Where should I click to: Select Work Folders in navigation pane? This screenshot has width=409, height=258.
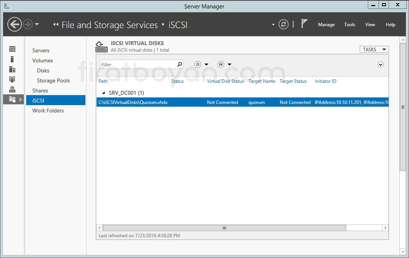click(x=48, y=111)
